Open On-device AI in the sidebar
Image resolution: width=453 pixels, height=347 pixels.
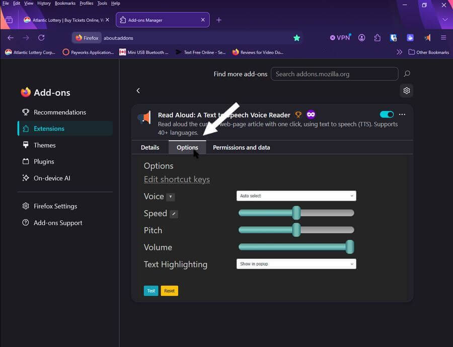65,178
